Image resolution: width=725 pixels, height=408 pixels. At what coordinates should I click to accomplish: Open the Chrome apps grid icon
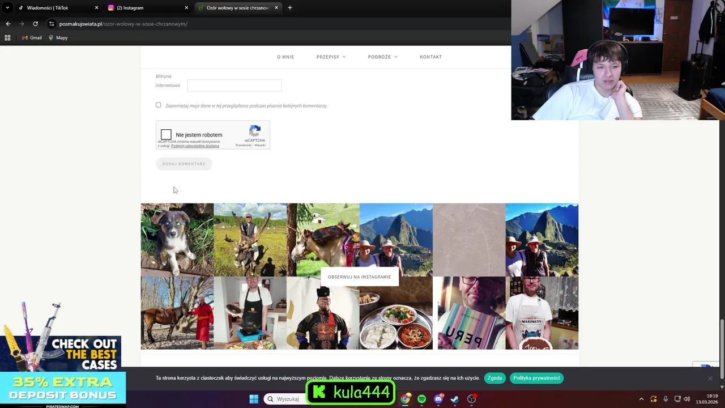[x=7, y=38]
